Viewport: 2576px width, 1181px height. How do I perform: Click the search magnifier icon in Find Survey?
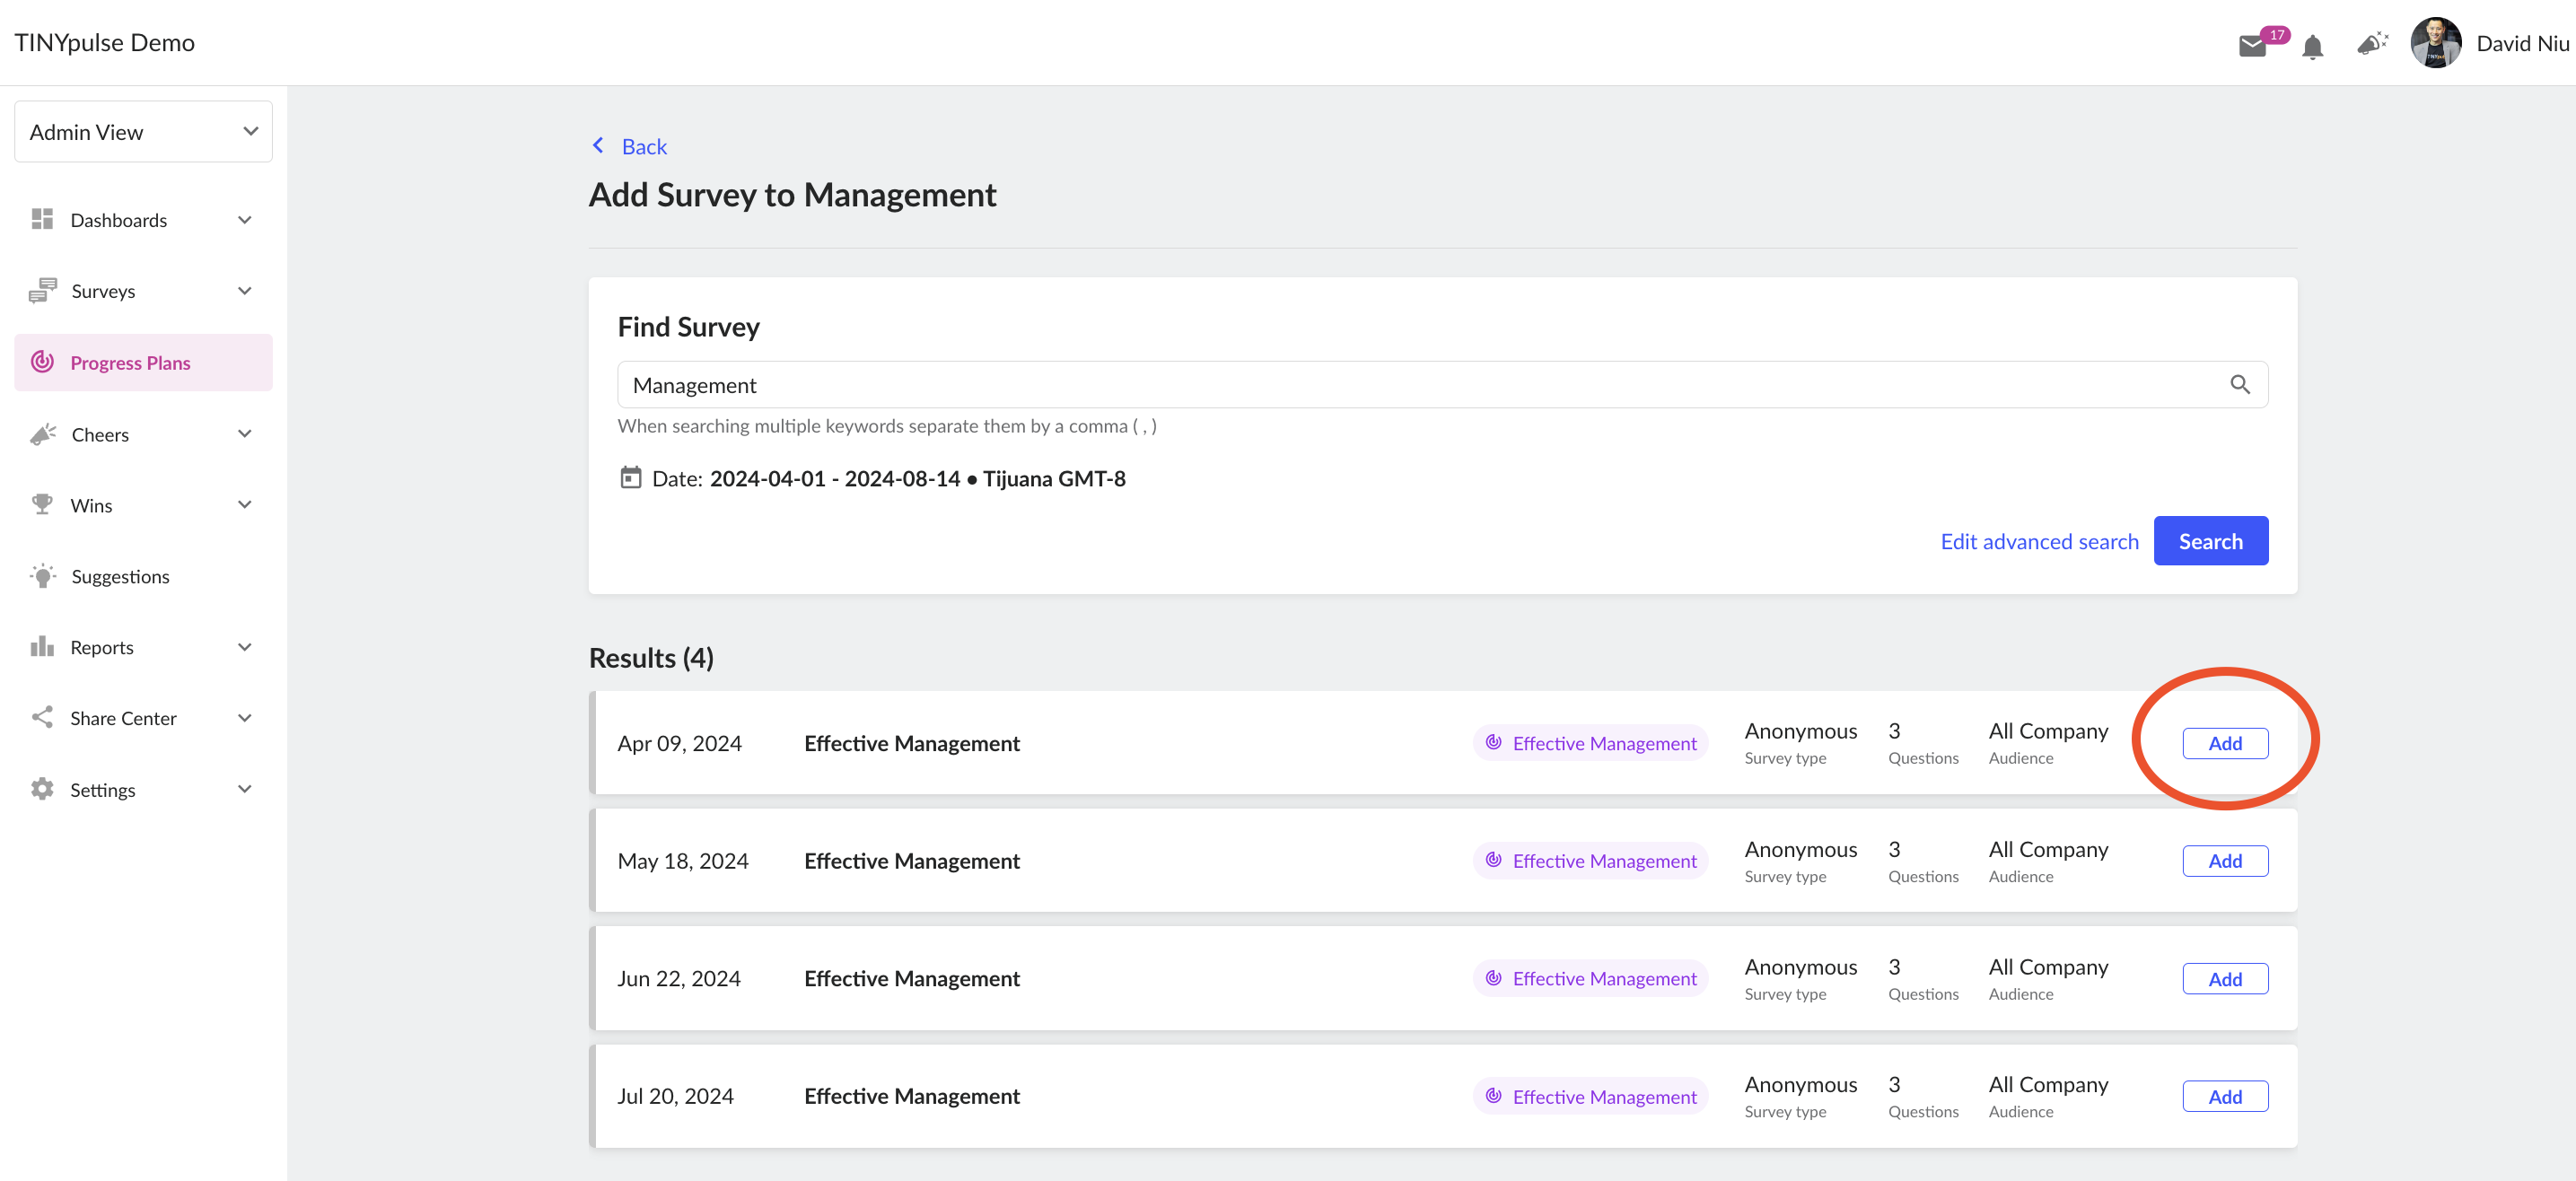[2239, 384]
